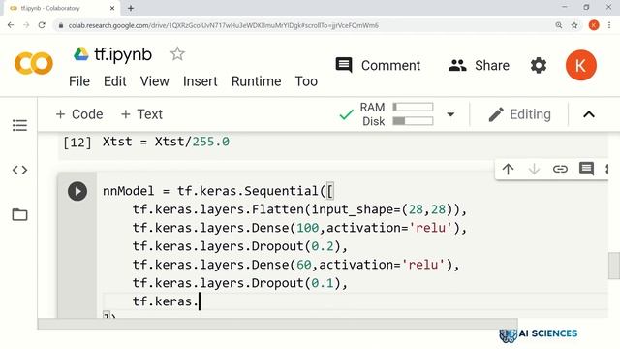Click the vertical scrollbar thumb
Image resolution: width=620 pixels, height=349 pixels.
click(x=613, y=266)
